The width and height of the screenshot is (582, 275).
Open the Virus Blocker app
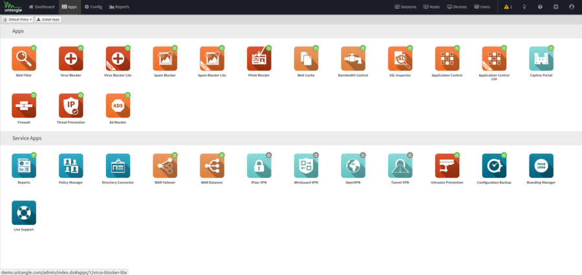click(71, 59)
